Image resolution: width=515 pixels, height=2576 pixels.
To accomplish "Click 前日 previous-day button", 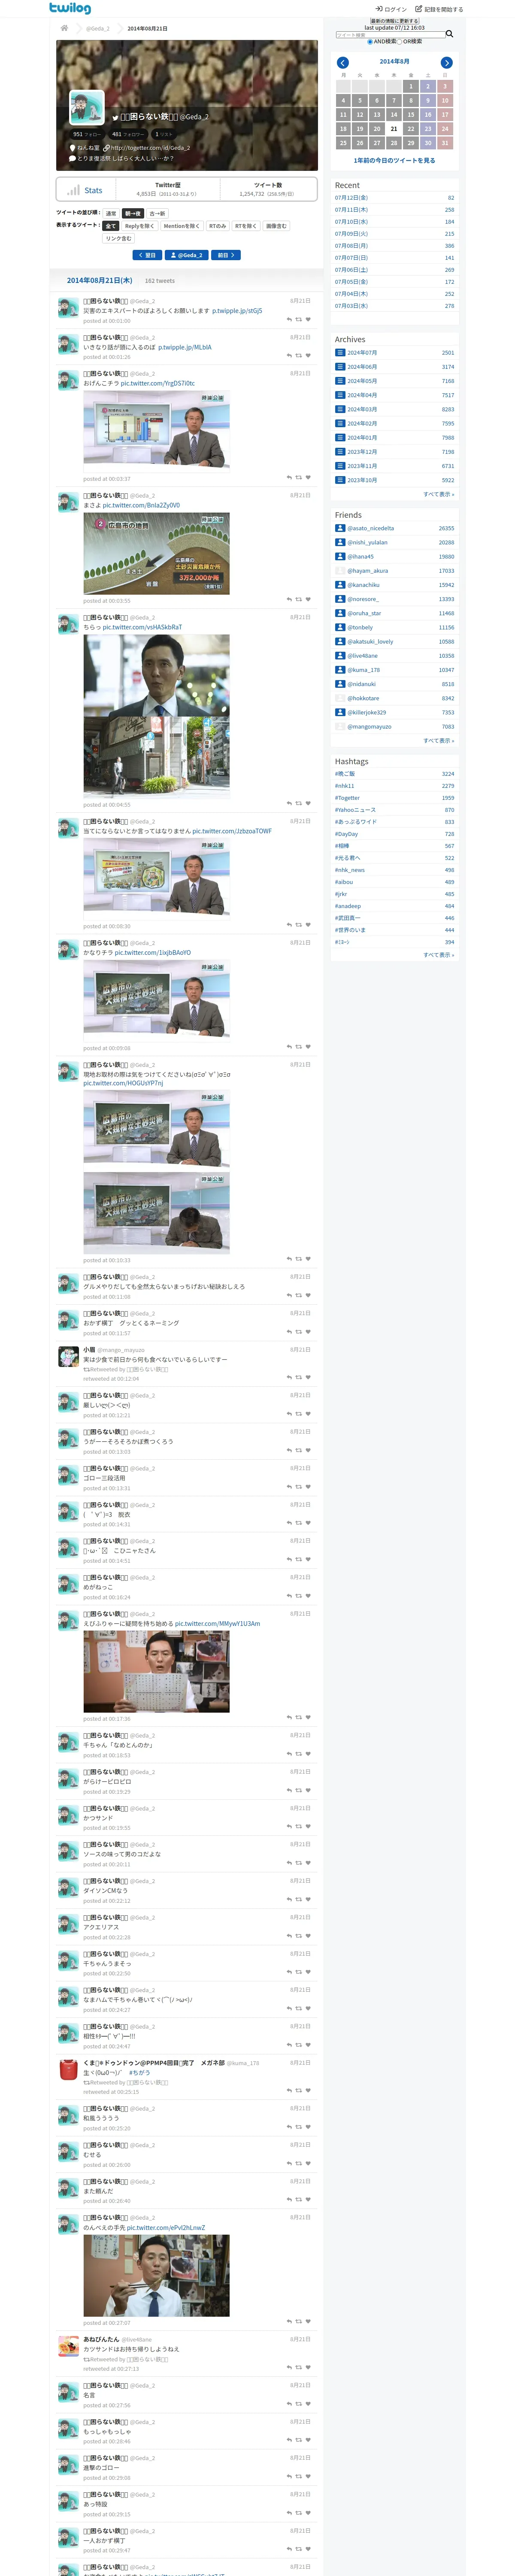I will point(227,255).
